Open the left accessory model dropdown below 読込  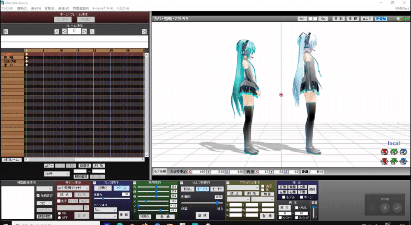point(238,199)
